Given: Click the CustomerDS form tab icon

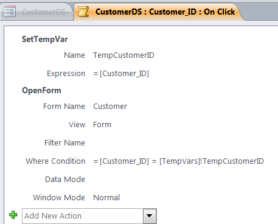Looking at the screenshot, I should 10,12.
